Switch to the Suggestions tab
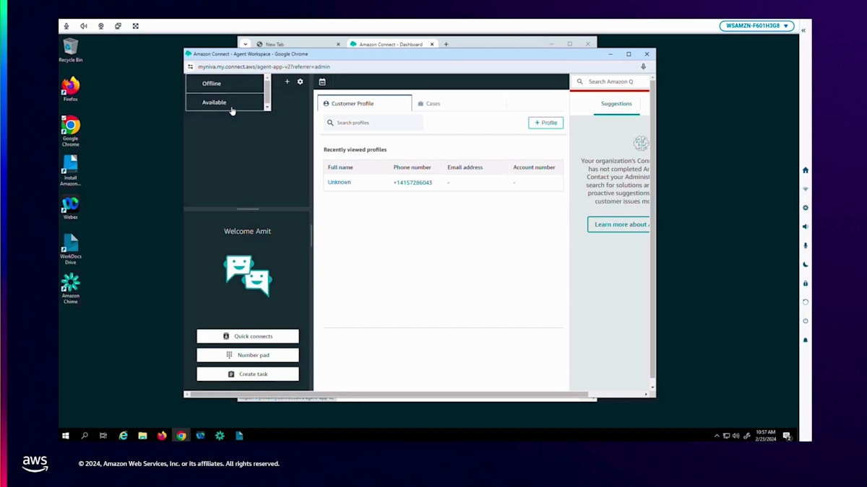This screenshot has width=867, height=487. [x=616, y=104]
